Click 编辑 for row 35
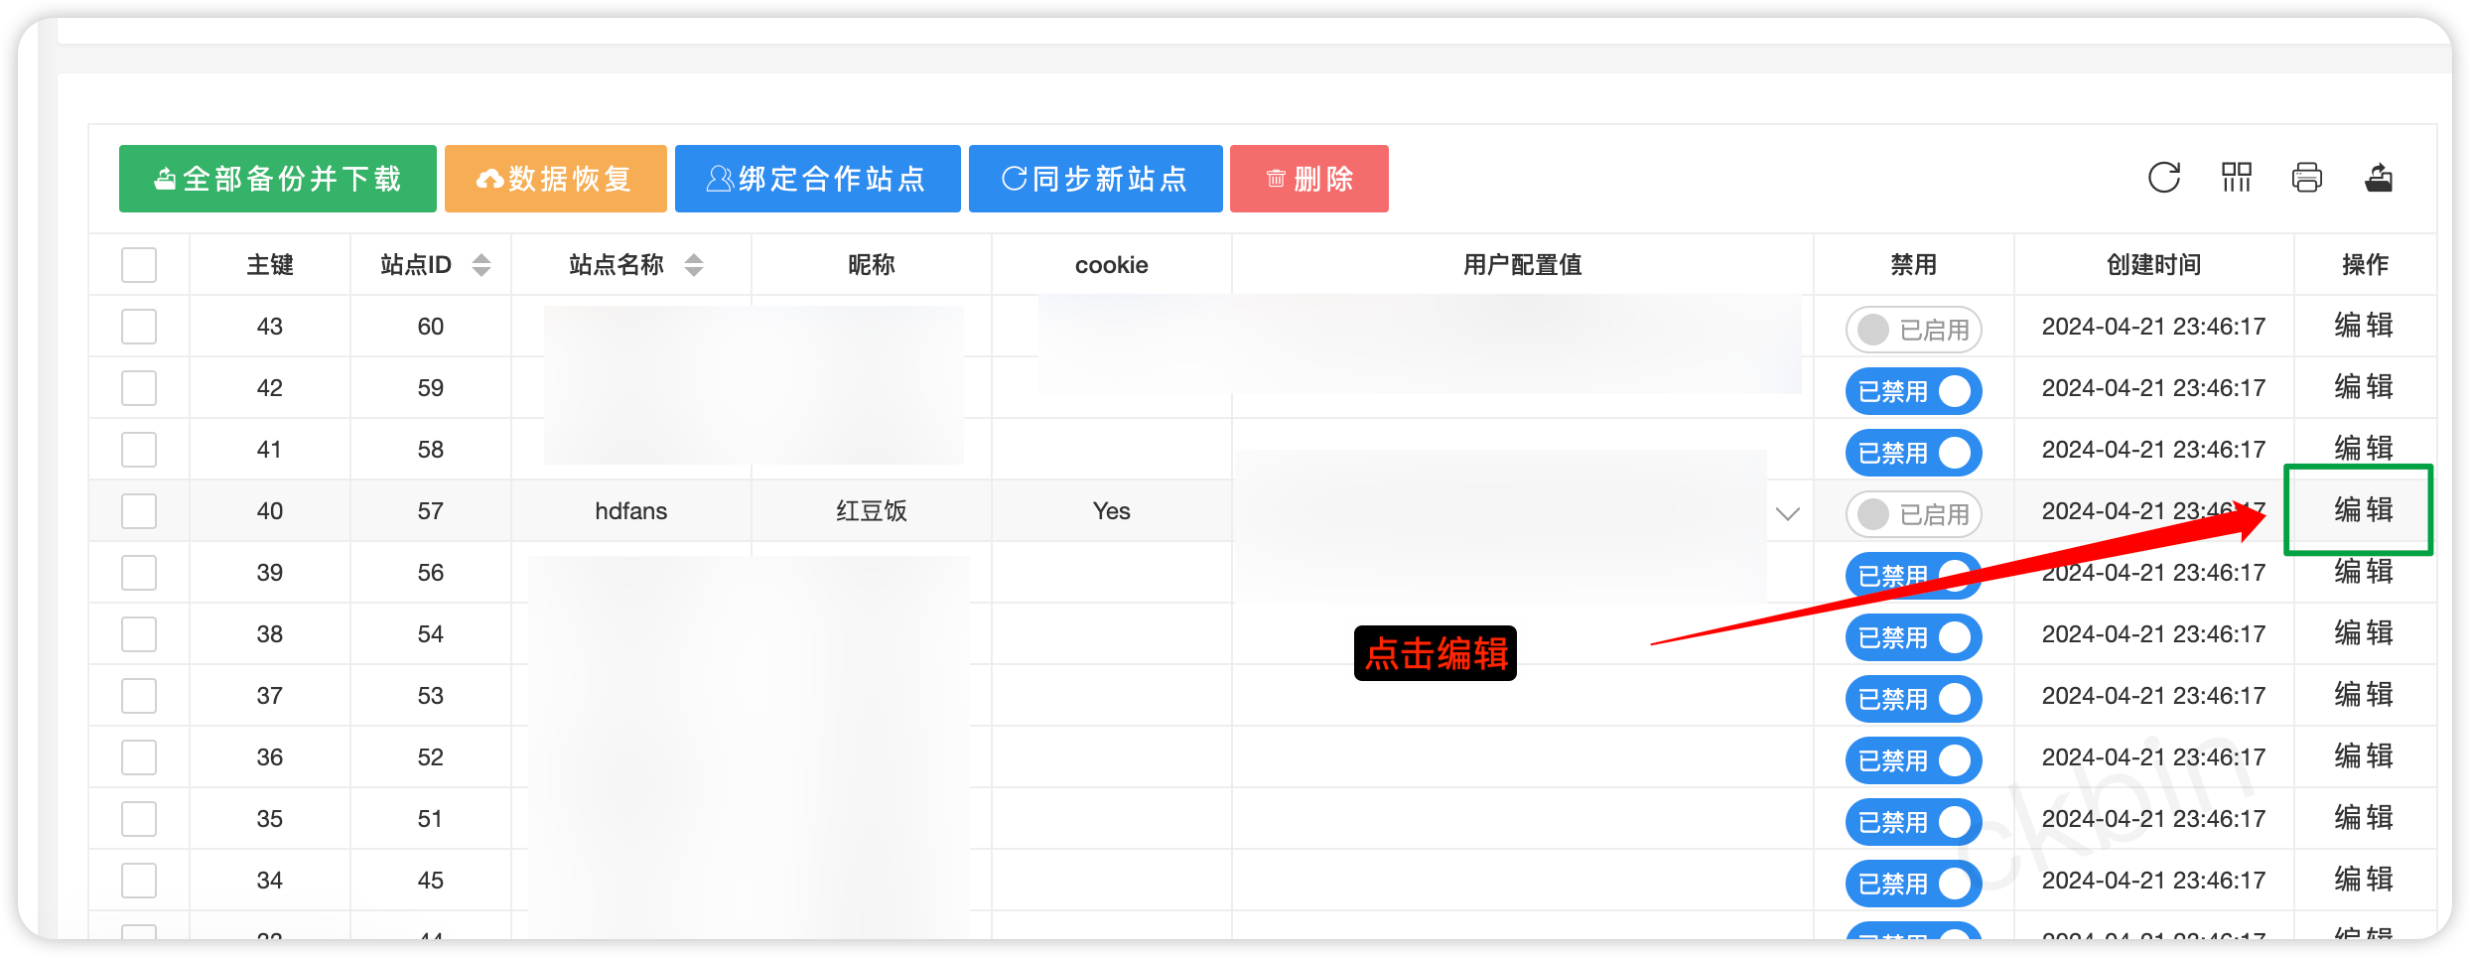 2364,818
